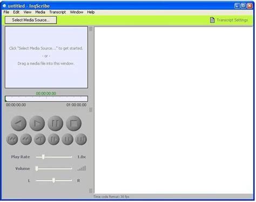Click the Time code format status text
Screen dimensions: 256x202
[x=111, y=197]
